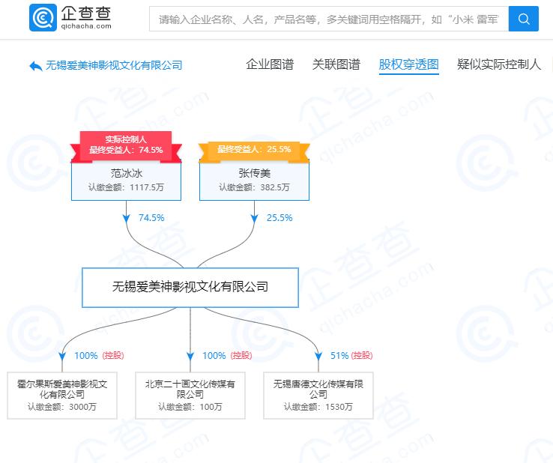Click the 51% (控股) label above 无锡唐德
The width and height of the screenshot is (553, 463).
click(351, 355)
